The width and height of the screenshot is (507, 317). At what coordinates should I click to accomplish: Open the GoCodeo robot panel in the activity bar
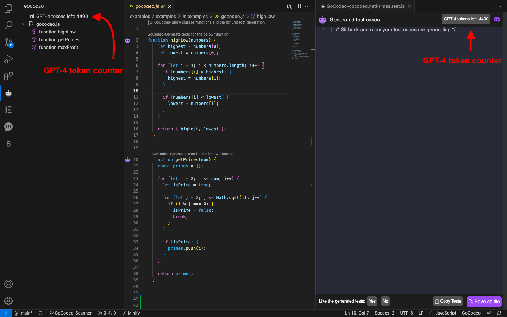click(8, 93)
